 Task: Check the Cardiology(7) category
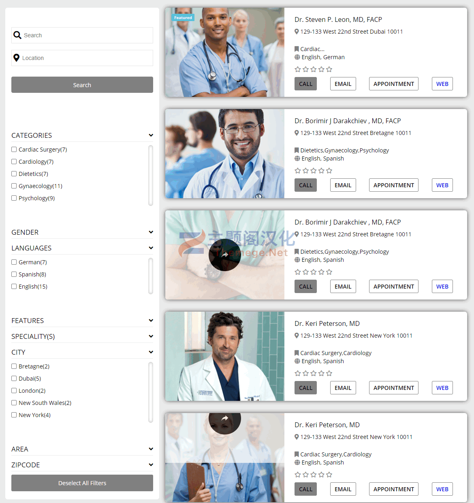[14, 162]
